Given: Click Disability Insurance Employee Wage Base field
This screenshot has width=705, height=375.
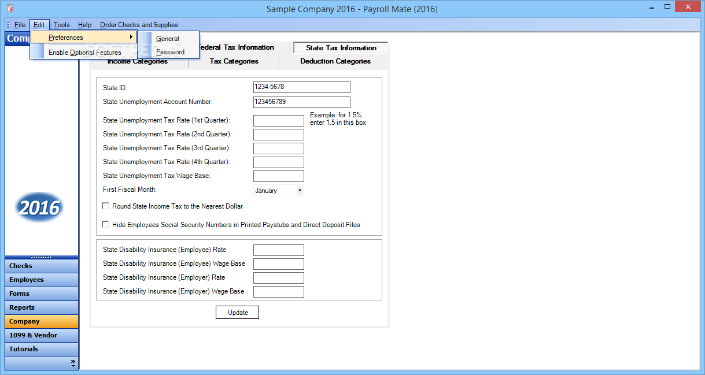Looking at the screenshot, I should coord(279,264).
